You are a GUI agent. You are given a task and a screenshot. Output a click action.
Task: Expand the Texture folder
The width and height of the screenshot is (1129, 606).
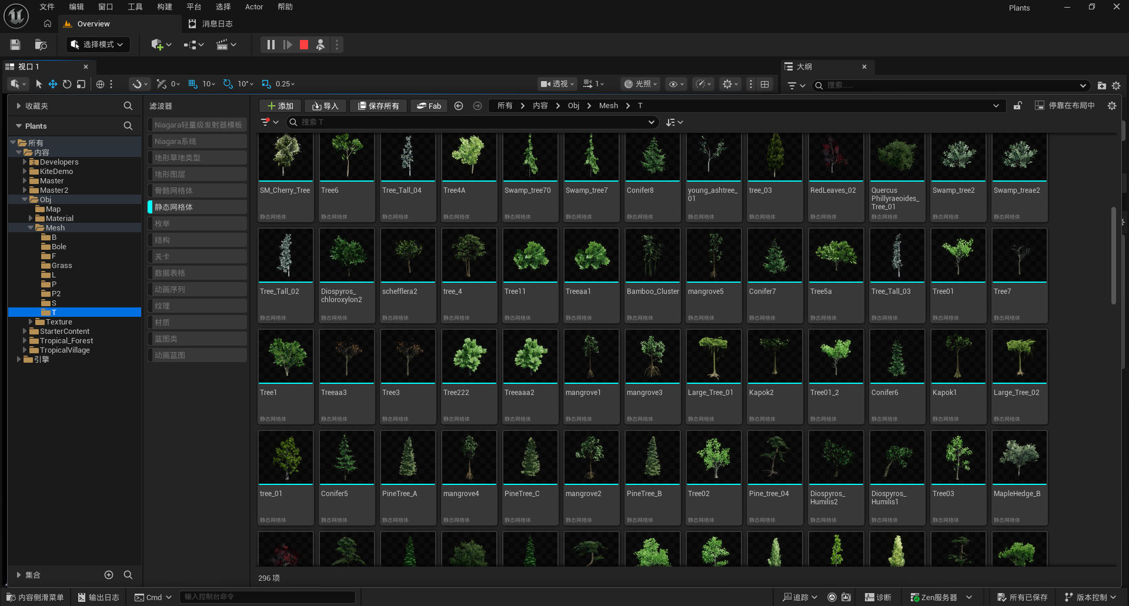point(31,322)
